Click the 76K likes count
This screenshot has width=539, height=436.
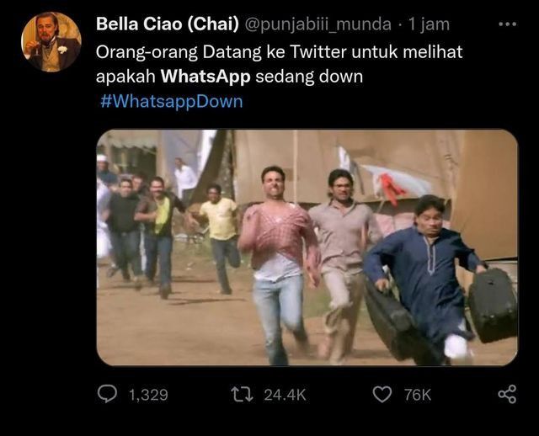point(417,394)
